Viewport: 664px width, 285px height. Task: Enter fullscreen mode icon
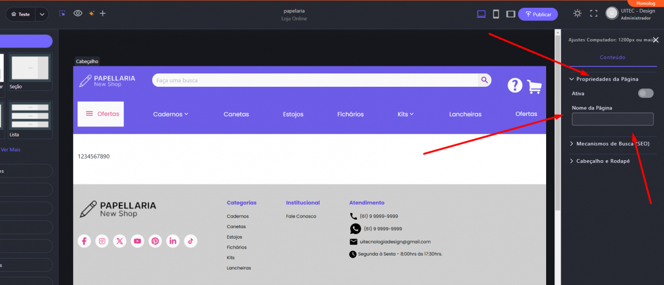click(594, 14)
